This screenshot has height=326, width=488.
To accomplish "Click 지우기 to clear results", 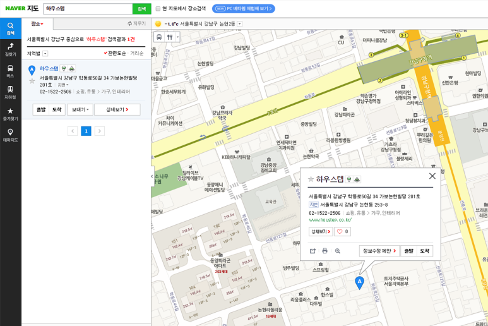I will [136, 23].
